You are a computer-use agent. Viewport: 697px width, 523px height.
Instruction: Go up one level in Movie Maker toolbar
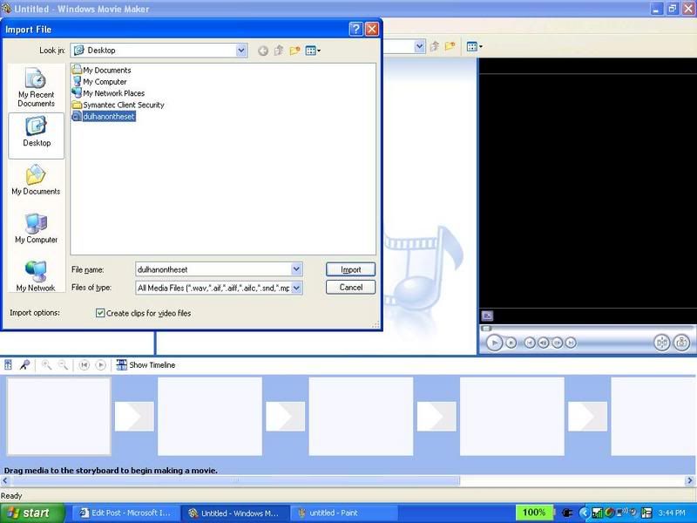click(435, 46)
